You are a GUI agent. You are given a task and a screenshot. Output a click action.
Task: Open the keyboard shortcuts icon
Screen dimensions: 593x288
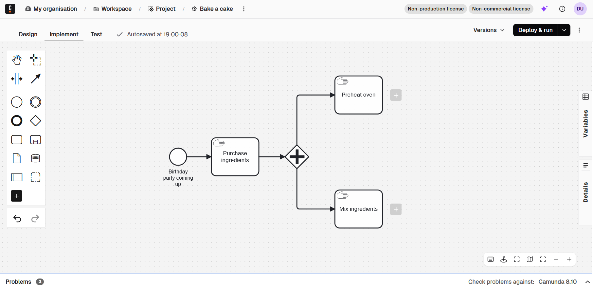coord(491,259)
